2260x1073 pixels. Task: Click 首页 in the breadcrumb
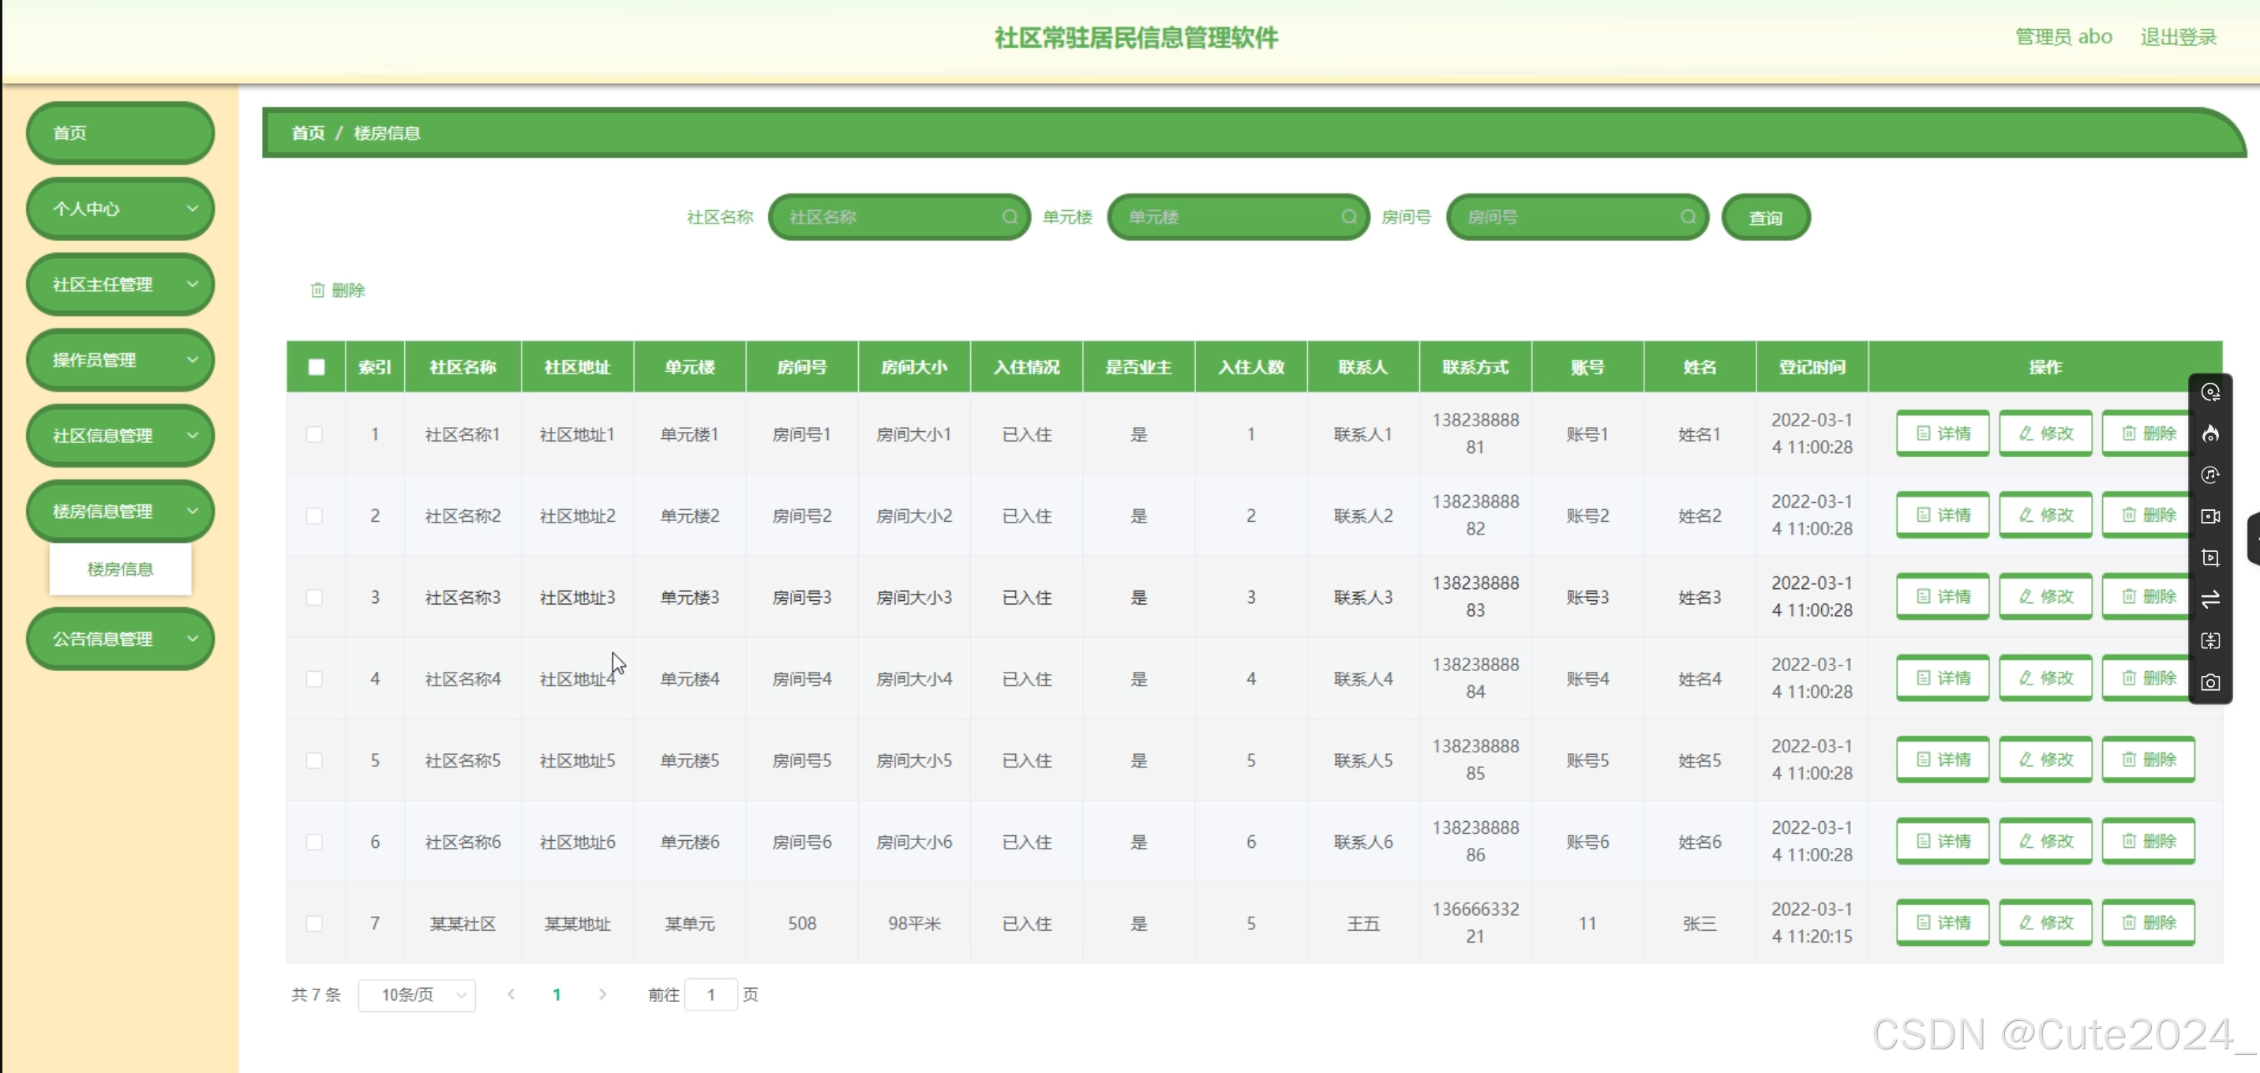308,133
